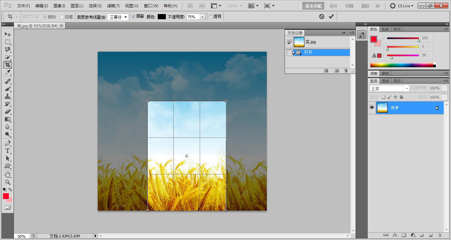This screenshot has width=451, height=240.
Task: Select the Quick Selection tool
Action: tap(8, 57)
